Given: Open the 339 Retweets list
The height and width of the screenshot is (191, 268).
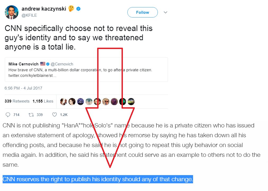Looking at the screenshot, I should [x=17, y=101].
